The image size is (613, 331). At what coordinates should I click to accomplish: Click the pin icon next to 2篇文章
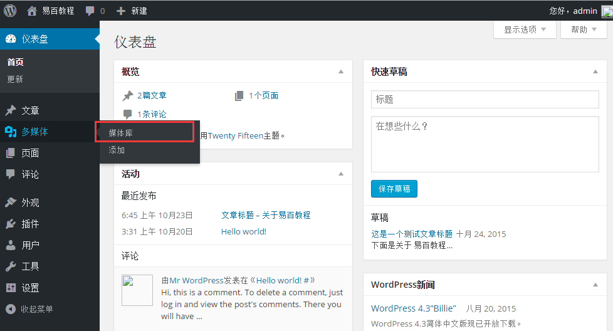(128, 96)
